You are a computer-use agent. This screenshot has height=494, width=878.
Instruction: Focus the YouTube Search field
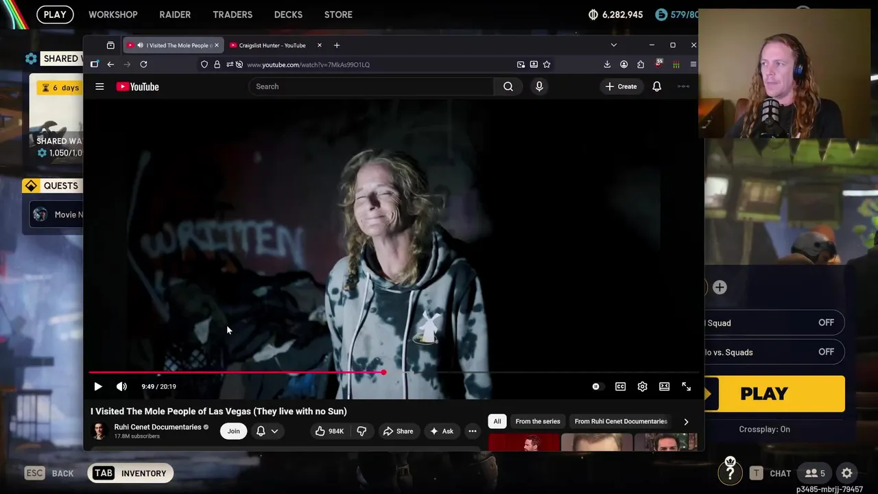point(371,86)
